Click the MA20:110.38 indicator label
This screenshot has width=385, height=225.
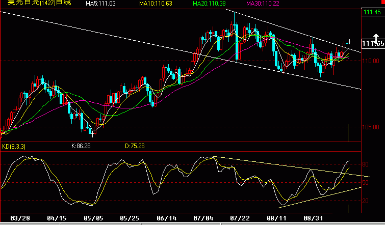[209, 4]
